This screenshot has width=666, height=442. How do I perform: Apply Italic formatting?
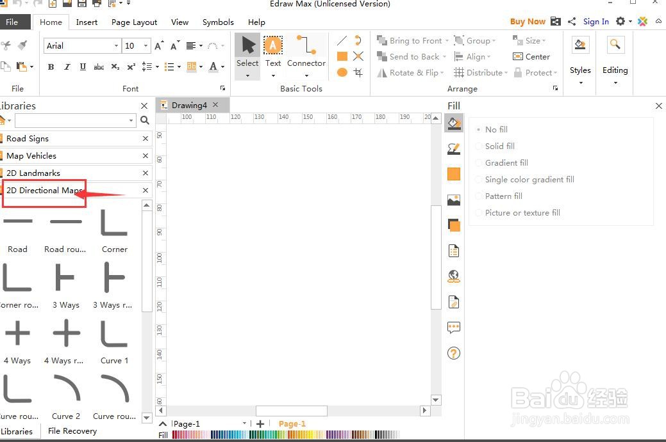(x=67, y=67)
